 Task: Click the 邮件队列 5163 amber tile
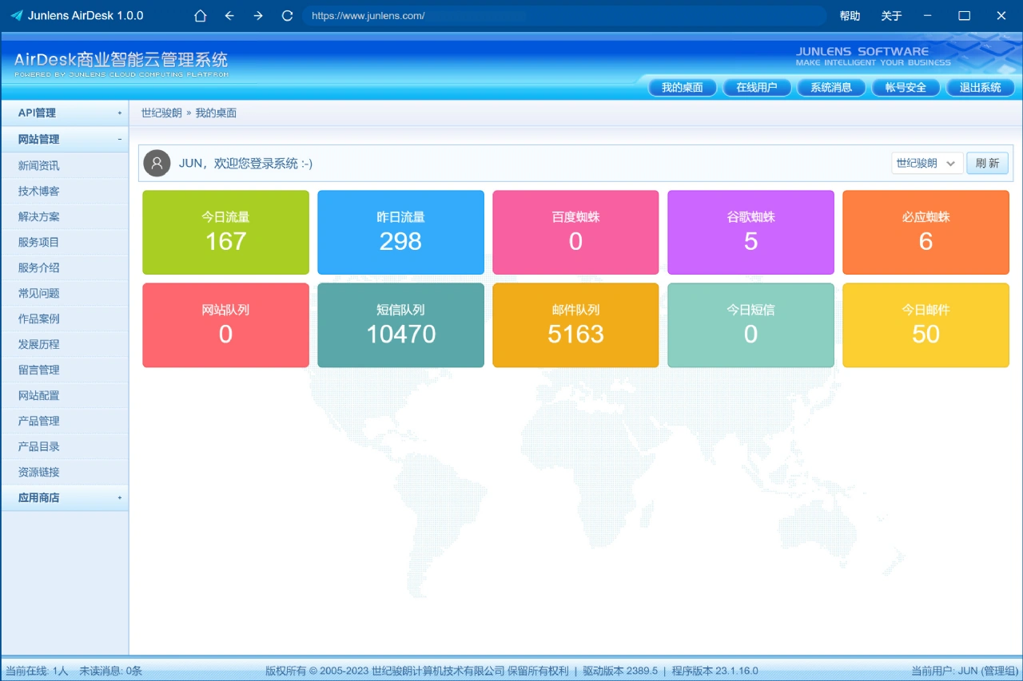575,325
